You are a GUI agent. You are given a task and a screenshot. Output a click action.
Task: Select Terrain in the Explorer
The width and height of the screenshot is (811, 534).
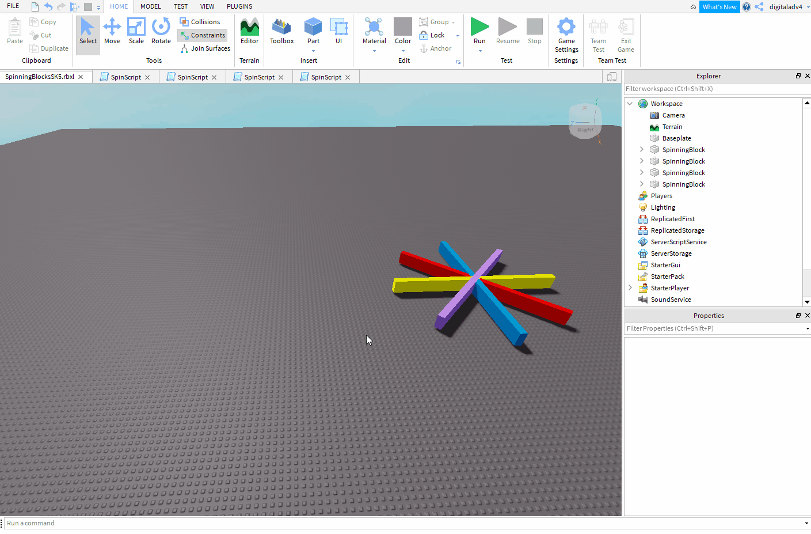pos(672,127)
